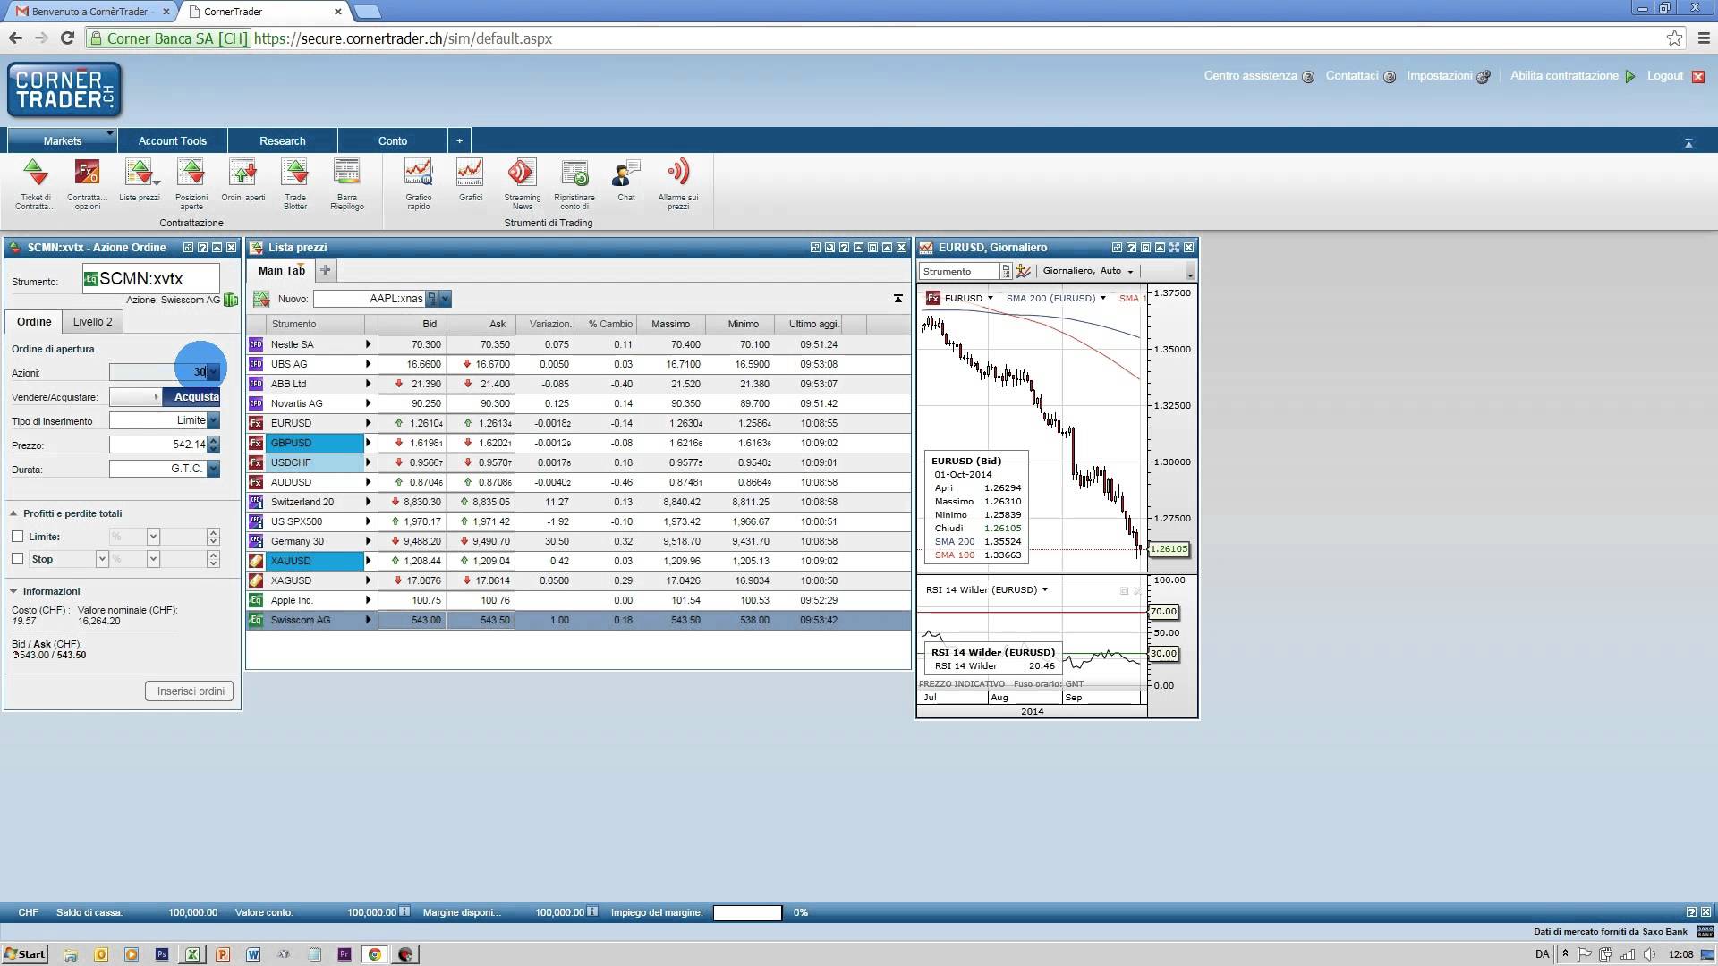
Task: Open Grafico rapido tool
Action: click(x=418, y=184)
